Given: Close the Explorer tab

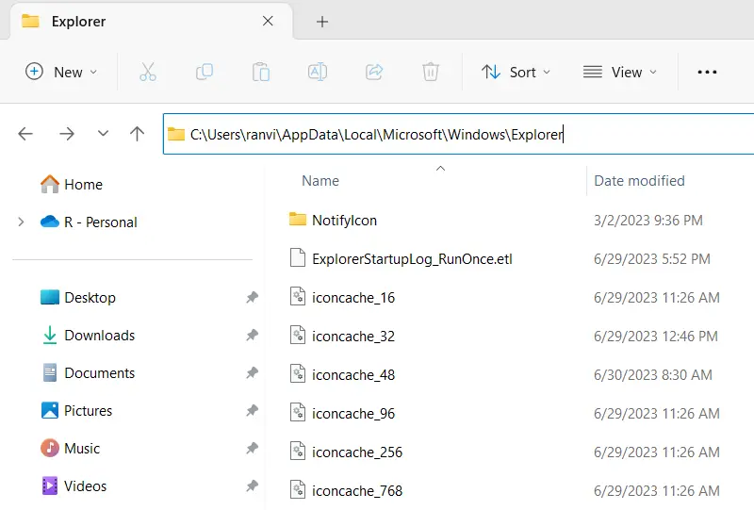Looking at the screenshot, I should tap(268, 21).
